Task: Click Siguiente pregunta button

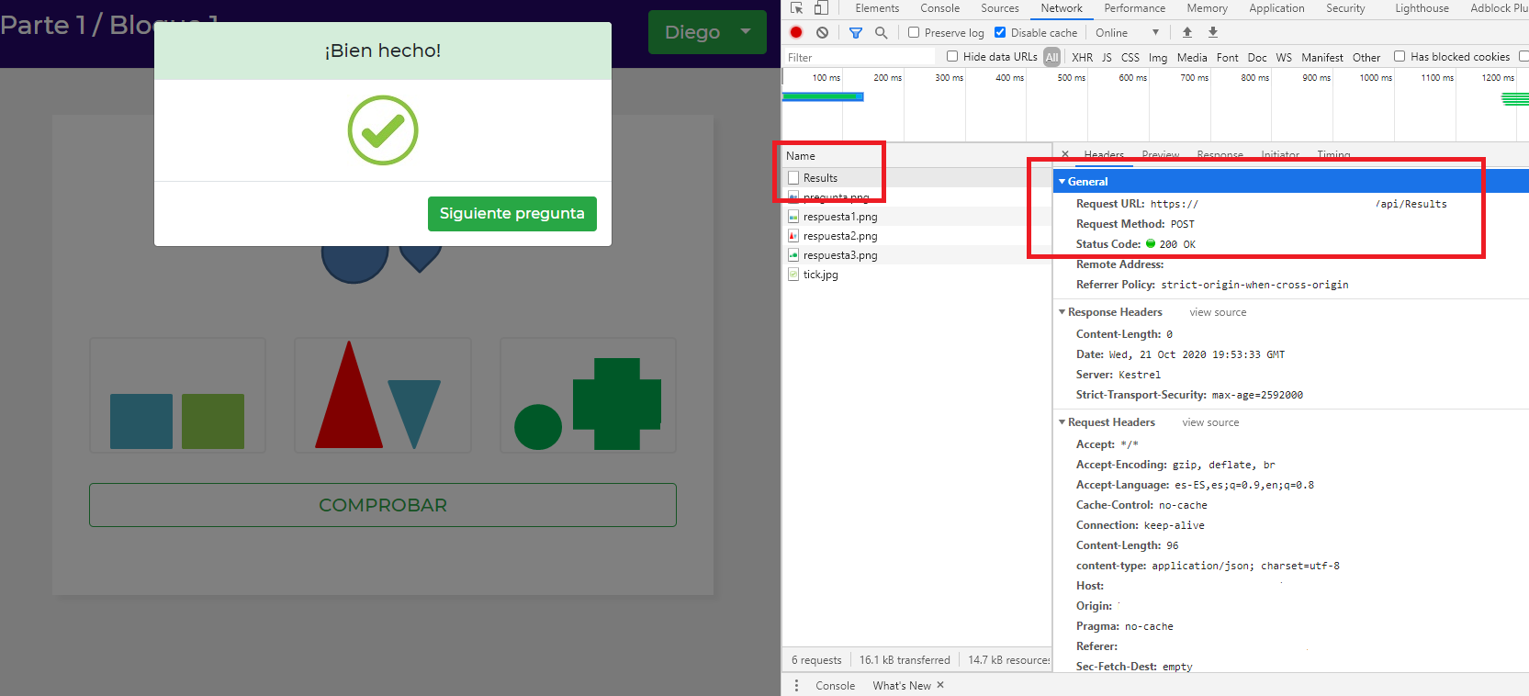Action: (512, 213)
